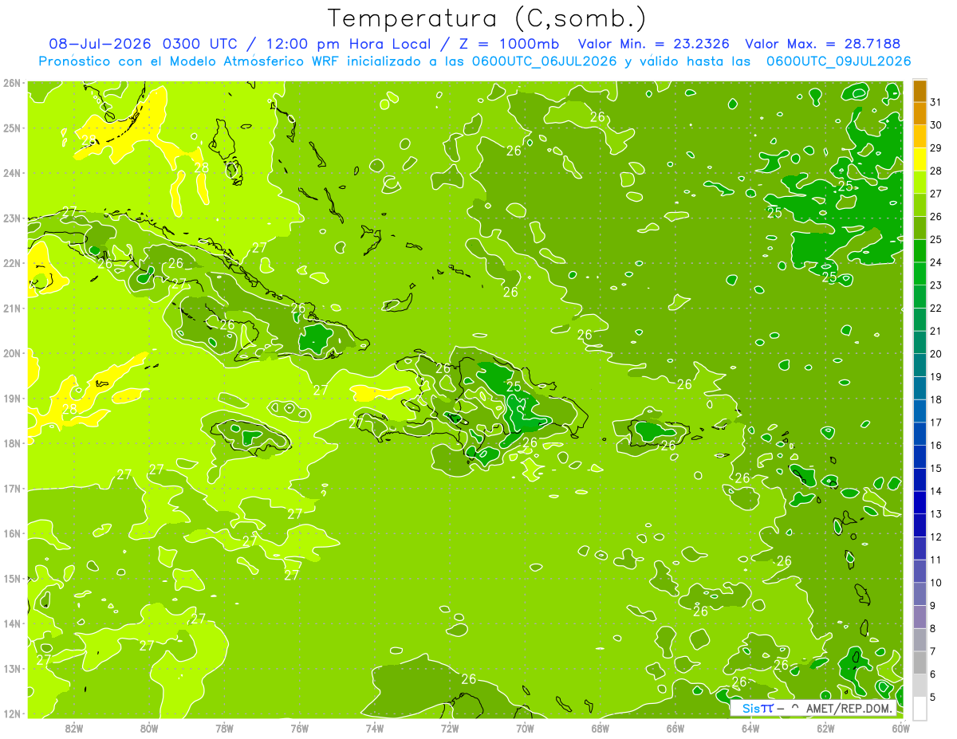The image size is (957, 739).
Task: Click the pressure level 'Z = 1000mb'
Action: point(509,44)
